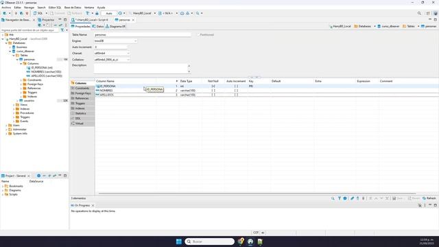Open the Base de Datos menu
The height and width of the screenshot is (247, 439).
pos(73,8)
